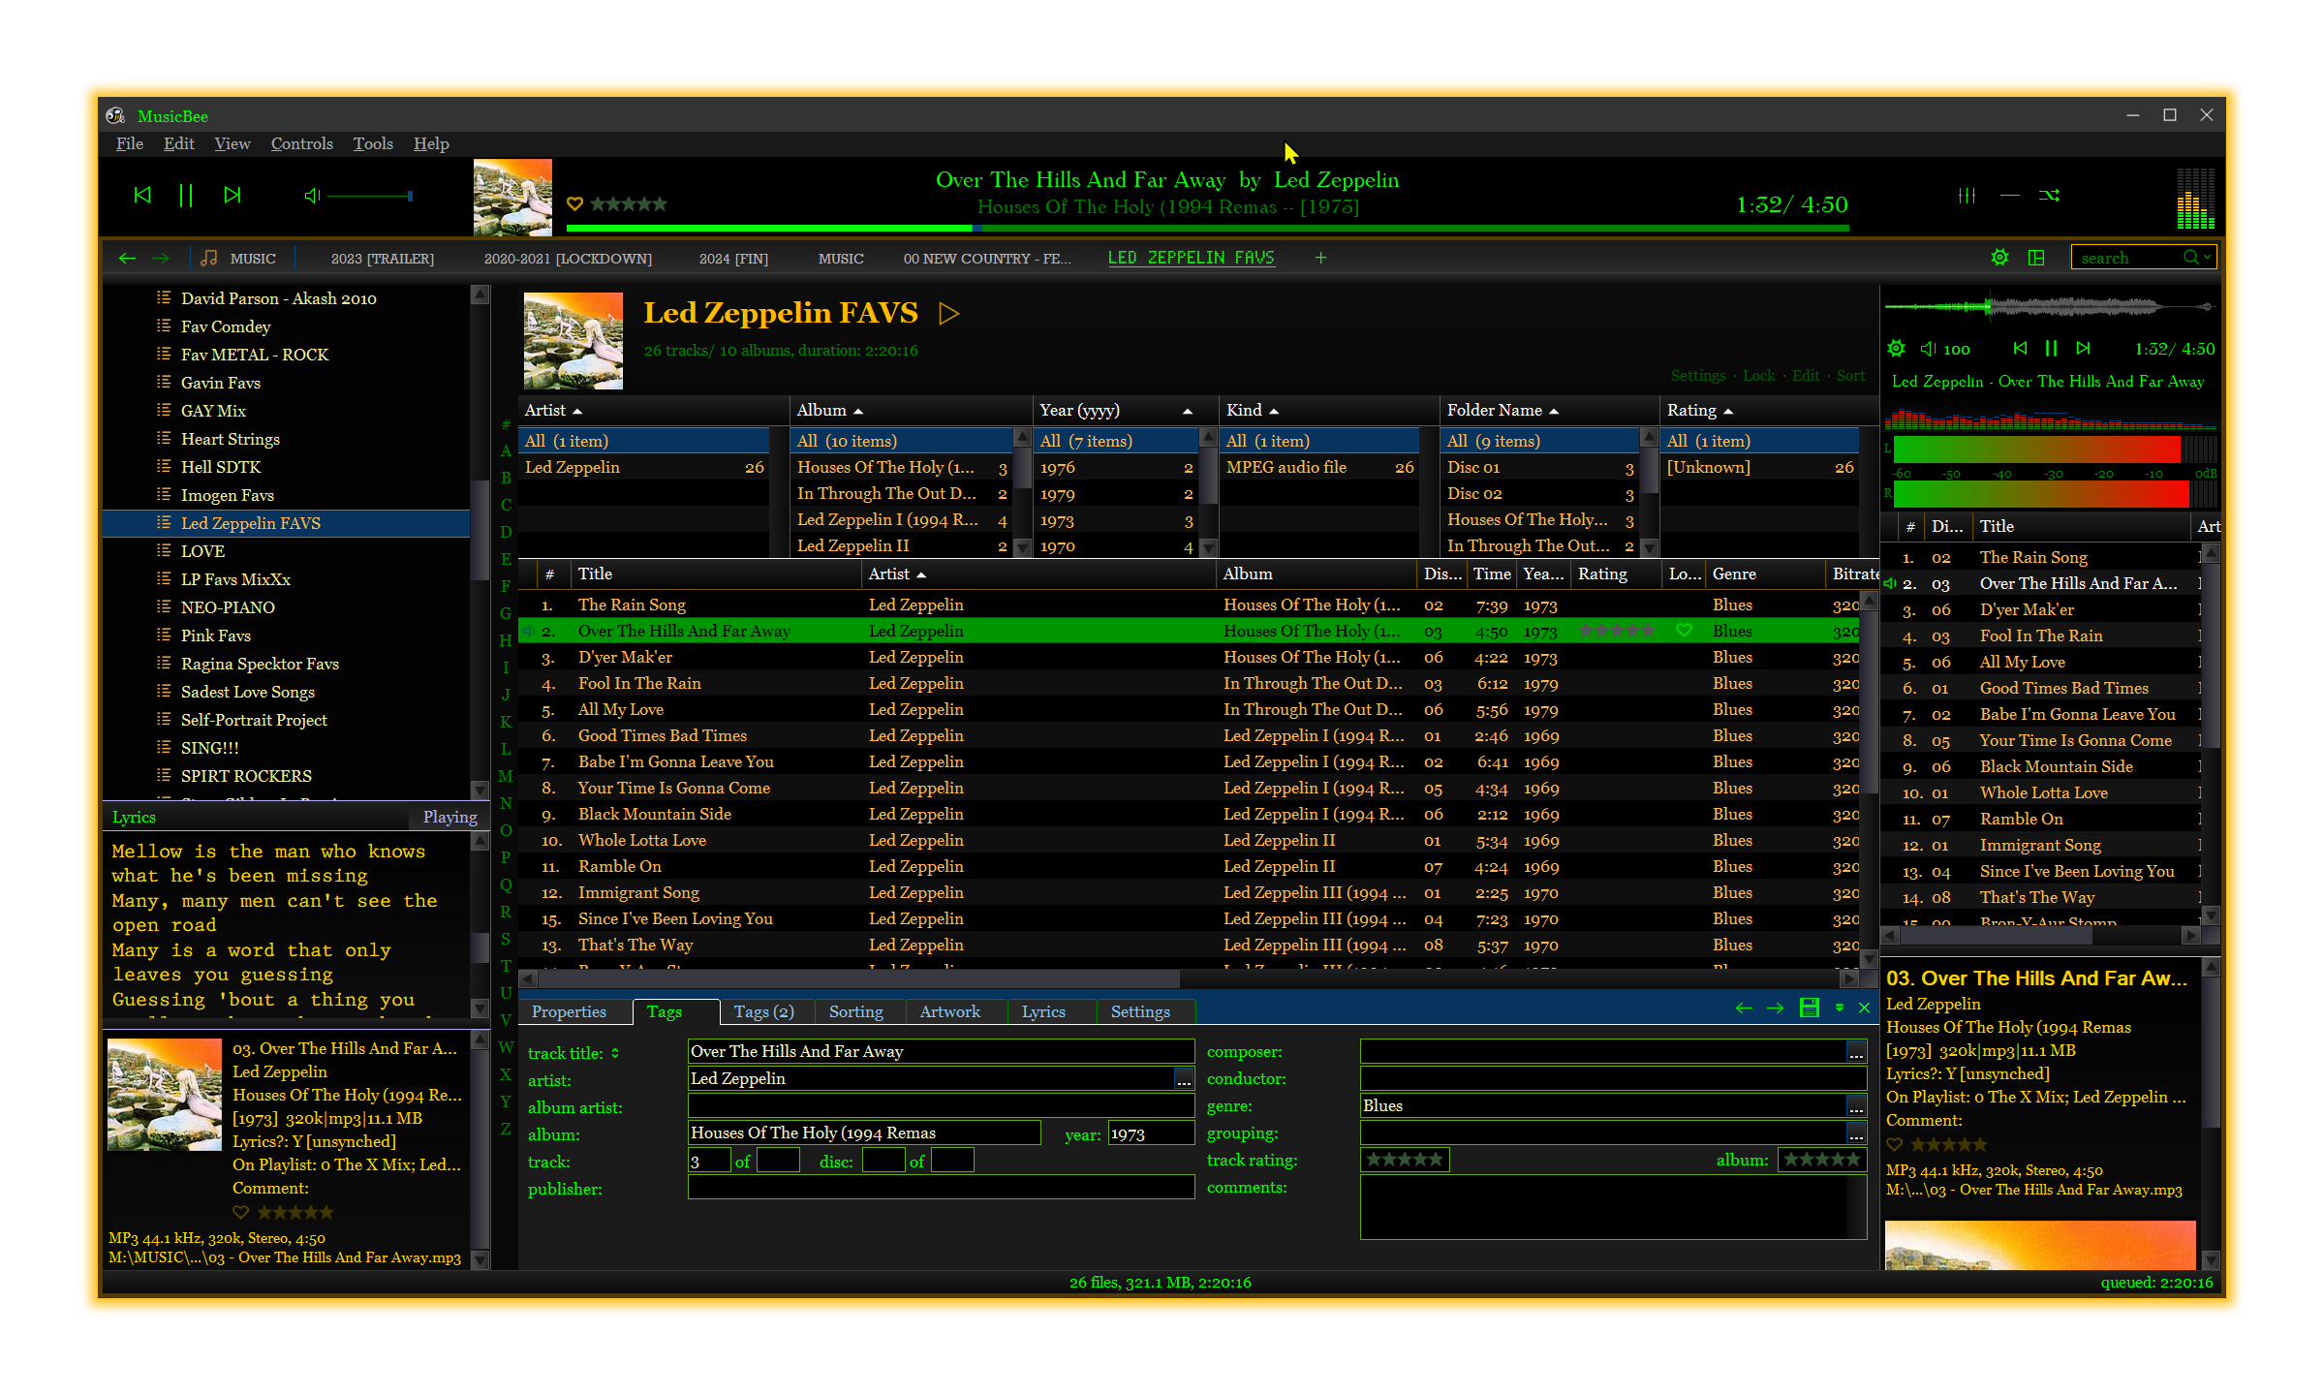Sort filter by Year (yyyy) header
This screenshot has height=1396, width=2324.
[1126, 410]
